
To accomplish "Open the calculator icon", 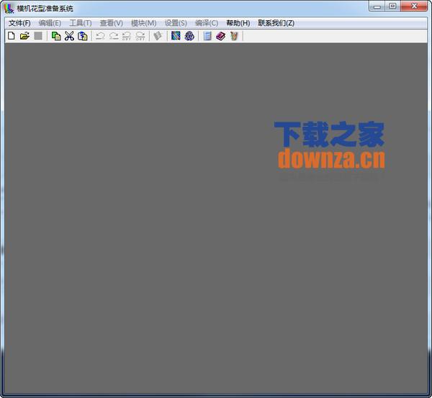I will [207, 36].
